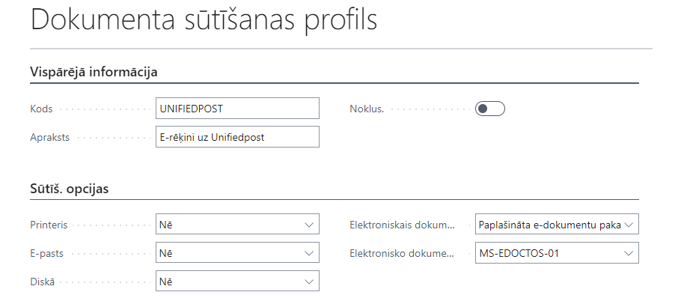Image resolution: width=681 pixels, height=307 pixels.
Task: Toggle the Noklus. switch
Action: 490,109
